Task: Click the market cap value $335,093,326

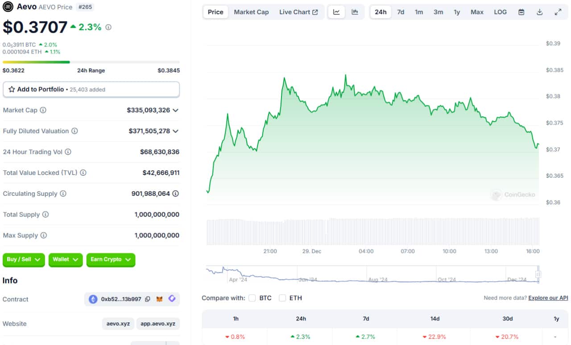Action: pyautogui.click(x=148, y=110)
